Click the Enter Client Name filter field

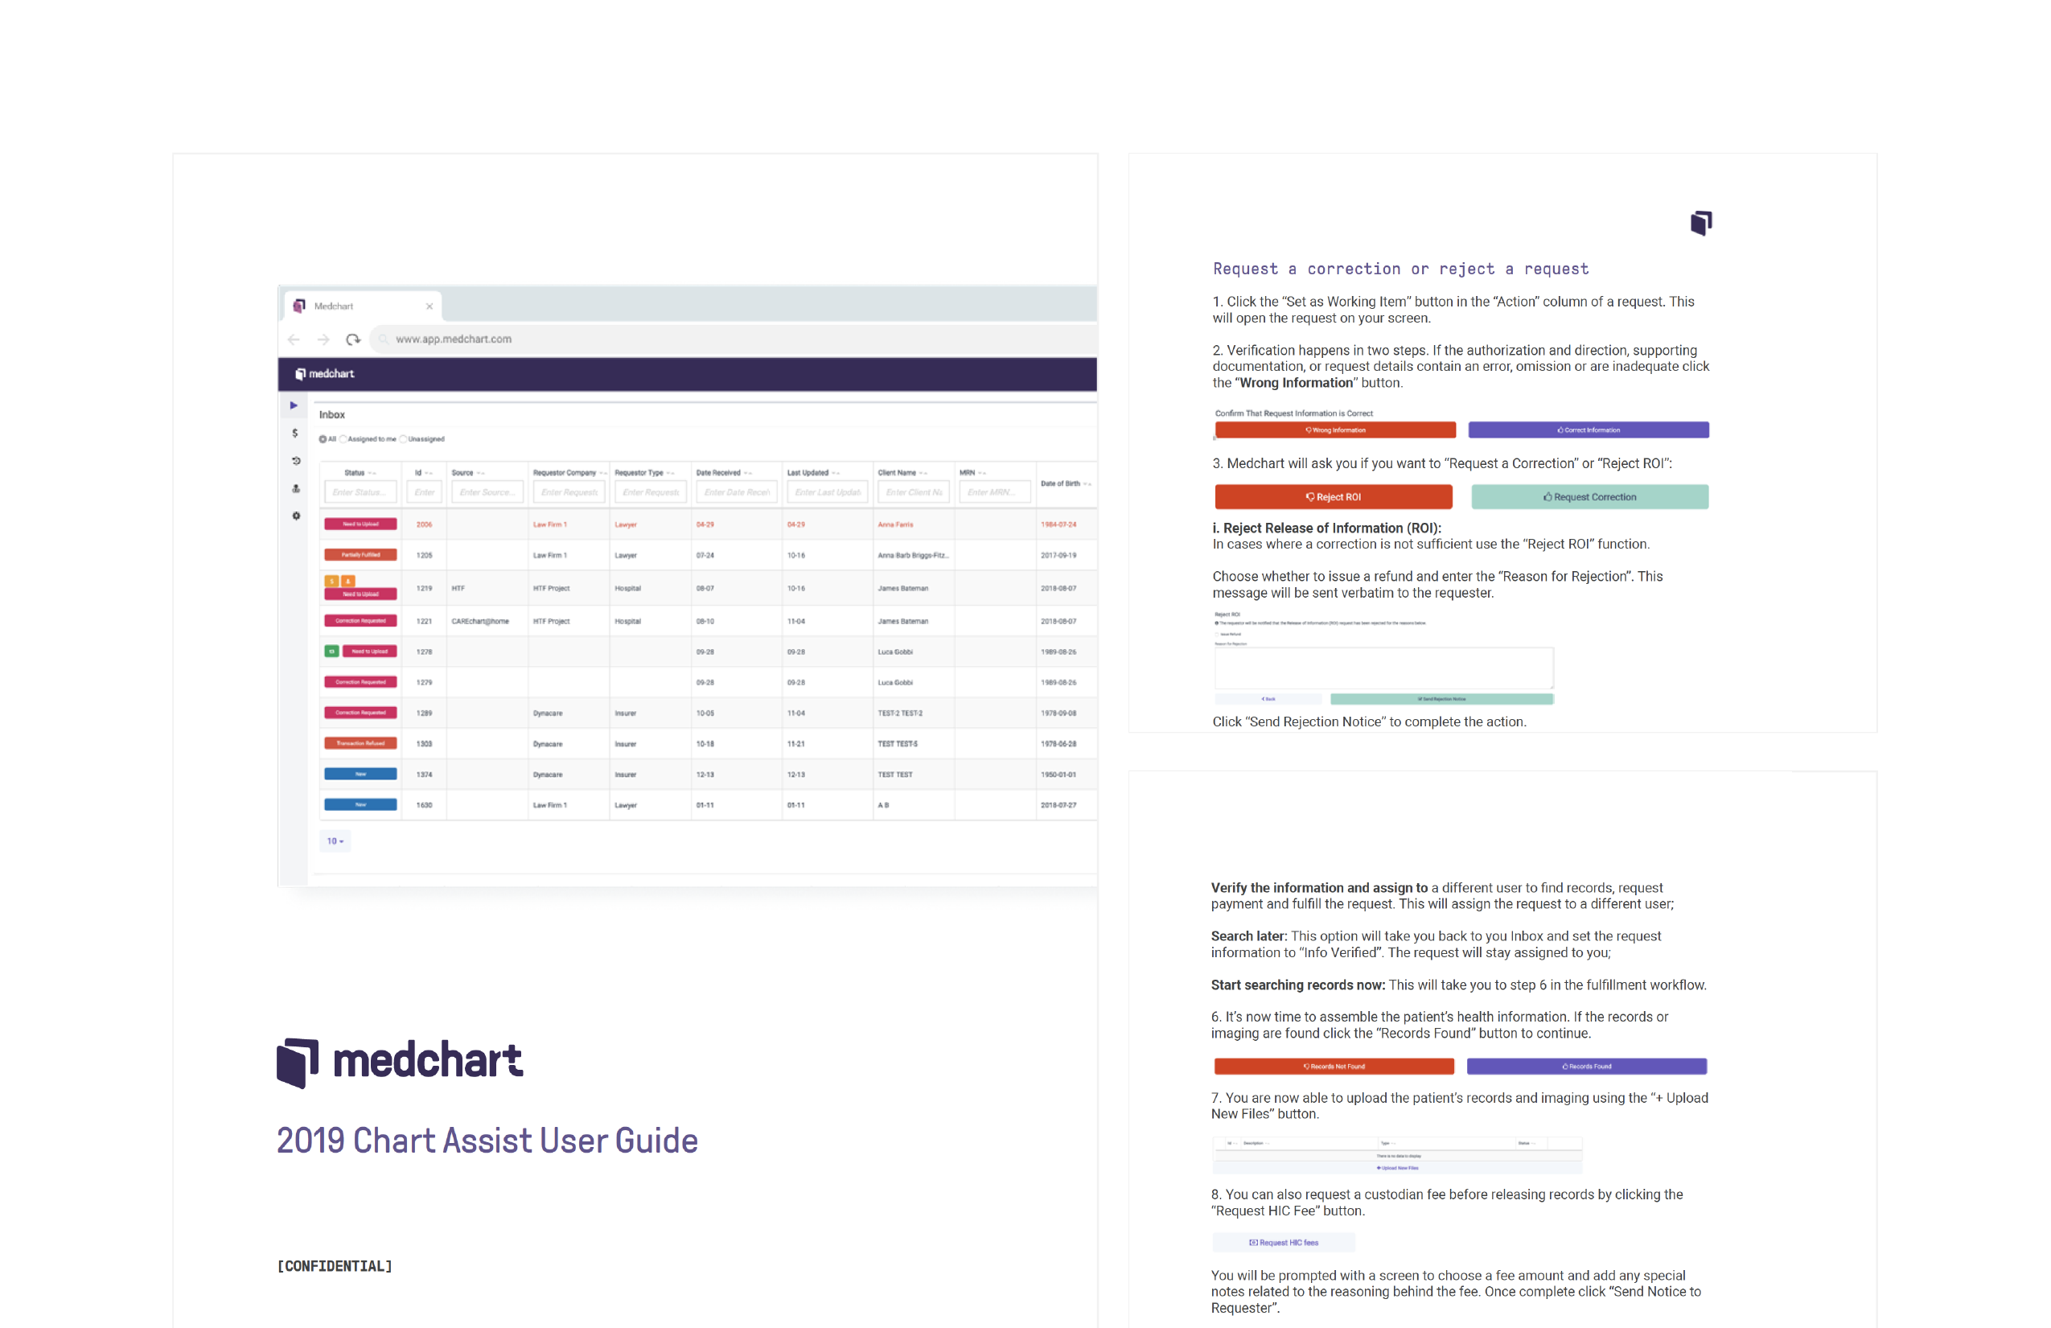913,492
